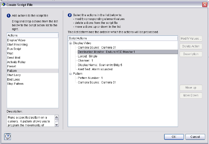Click the Modify Values button
Image resolution: width=209 pixels, height=144 pixels.
pos(191,39)
